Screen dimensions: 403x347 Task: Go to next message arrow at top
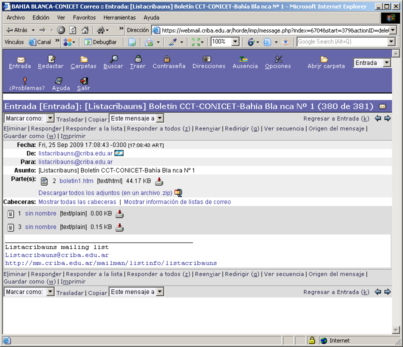(x=387, y=118)
